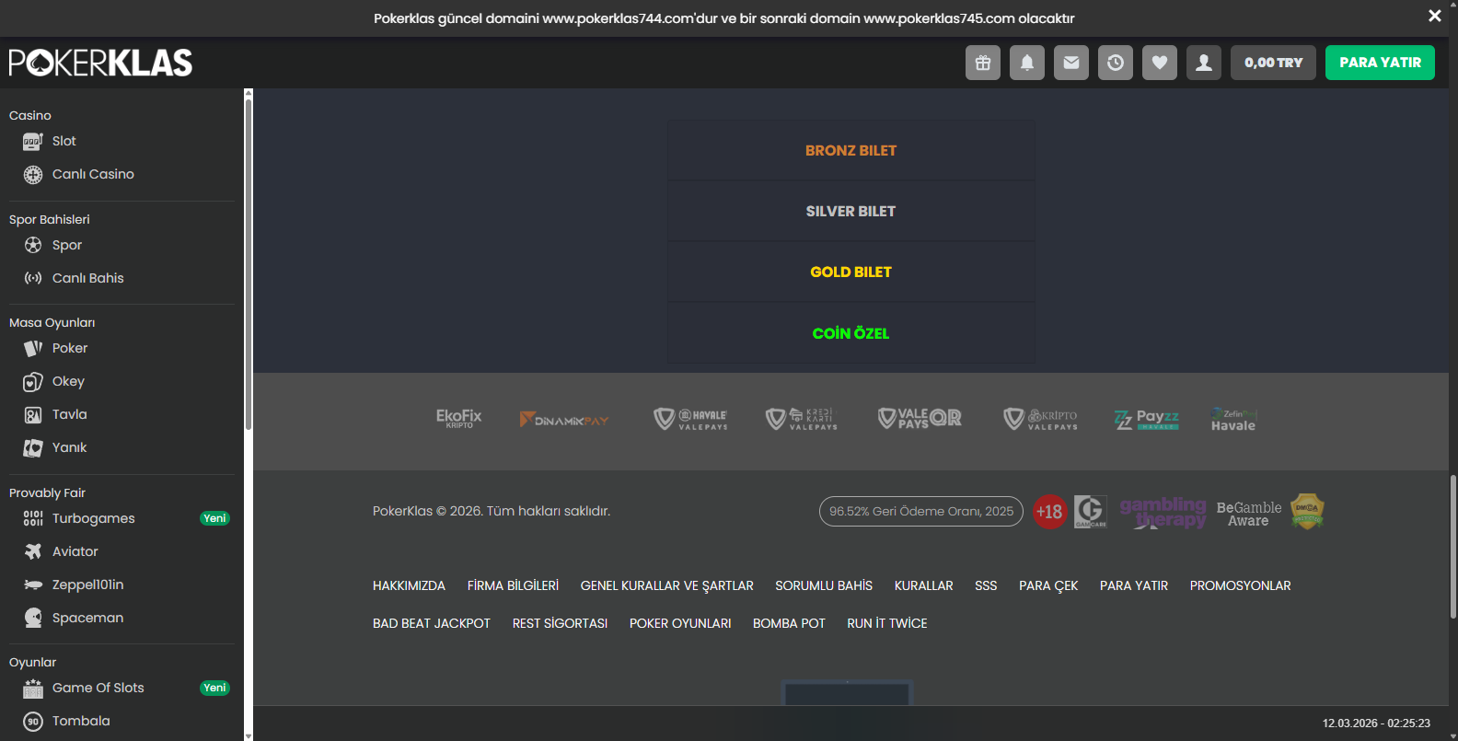Open the POKER OYUNLARI link
Viewport: 1458px width, 741px height.
coord(680,623)
